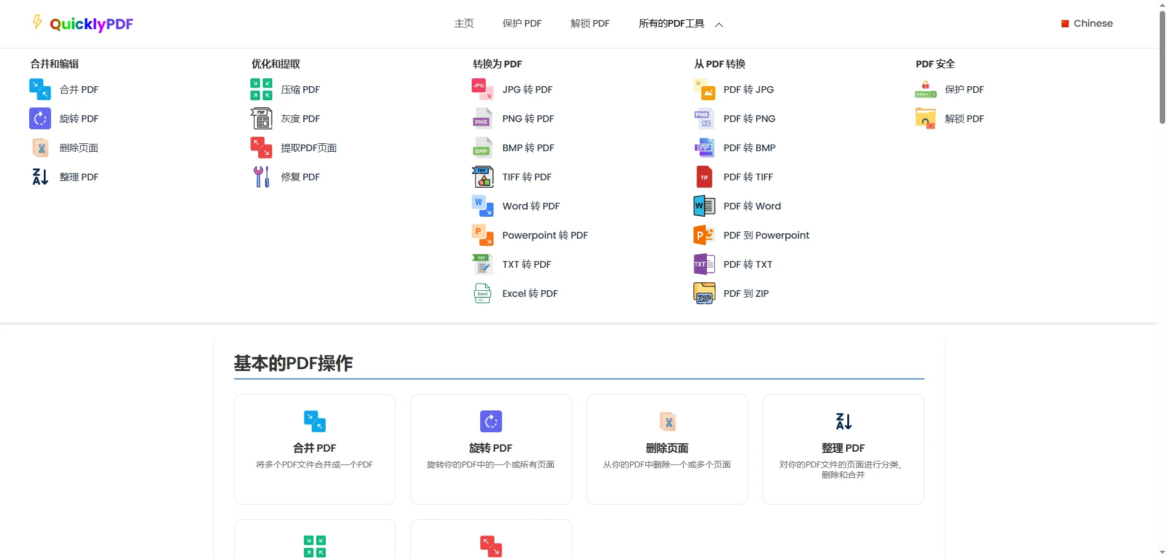1167x558 pixels.
Task: Click the green compress icon card at the bottom
Action: pos(315,539)
